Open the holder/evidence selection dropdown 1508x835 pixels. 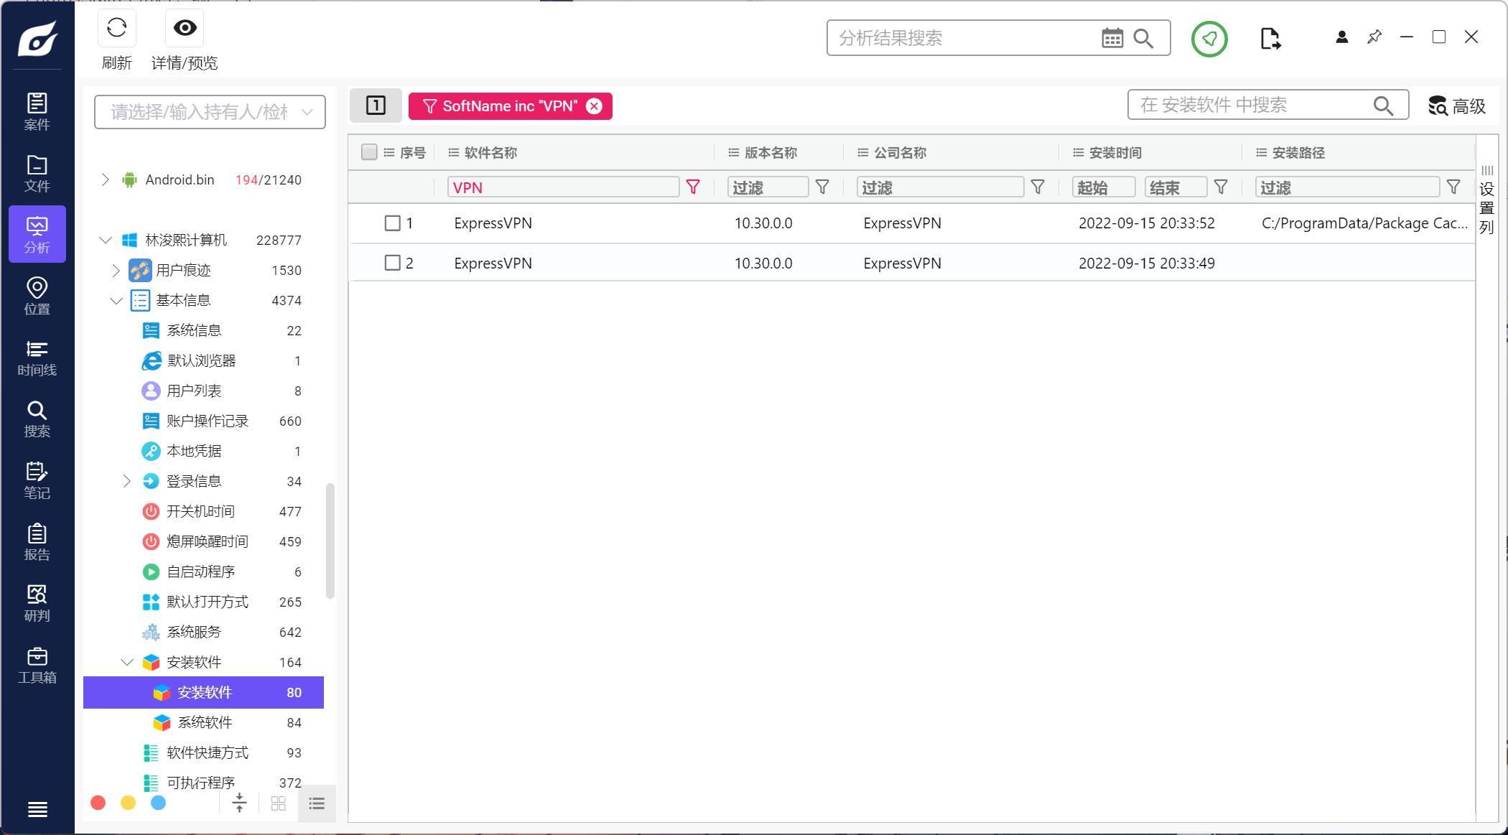click(x=210, y=112)
